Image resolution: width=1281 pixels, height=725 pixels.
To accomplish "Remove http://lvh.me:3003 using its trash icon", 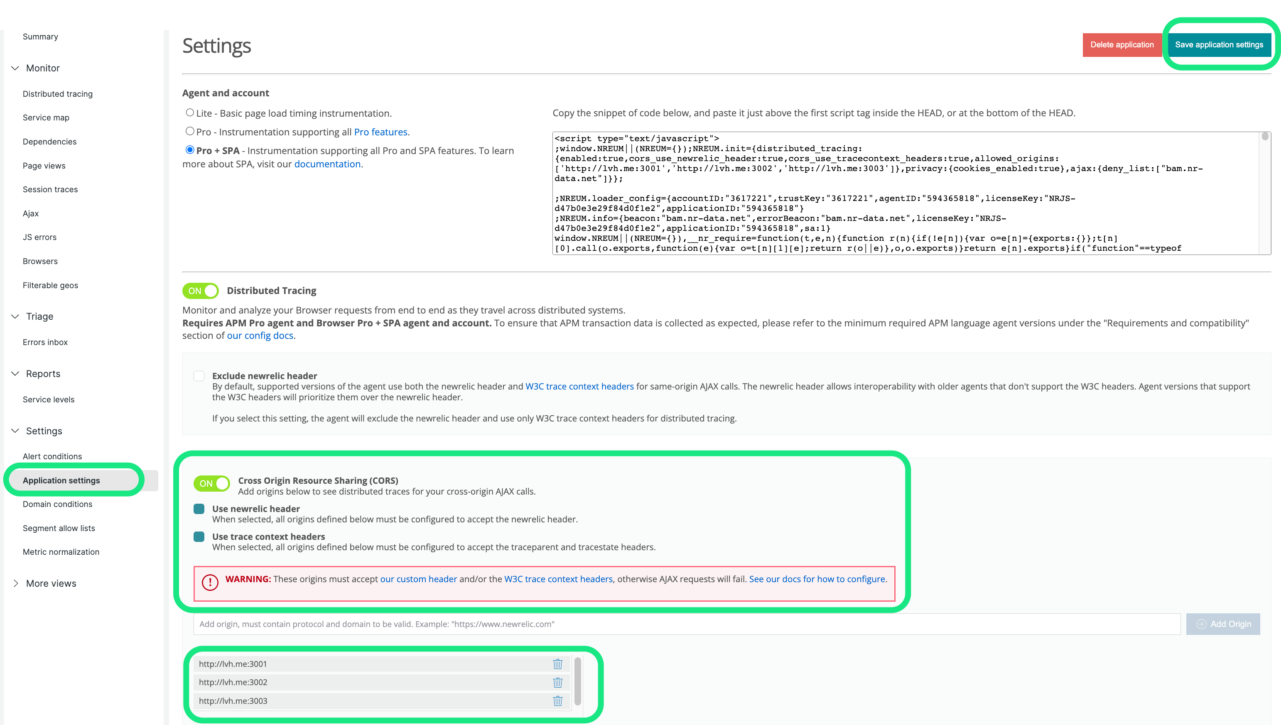I will tap(557, 701).
